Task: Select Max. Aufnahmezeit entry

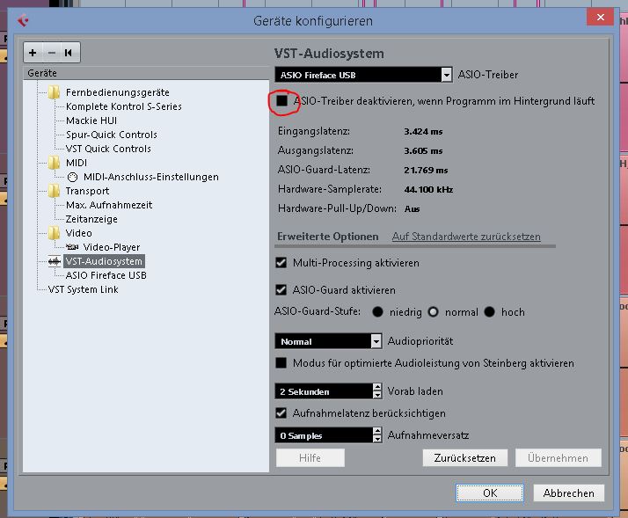Action: (x=109, y=205)
